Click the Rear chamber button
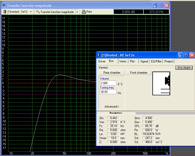Viewport: 195px width, 156px height. click(112, 73)
